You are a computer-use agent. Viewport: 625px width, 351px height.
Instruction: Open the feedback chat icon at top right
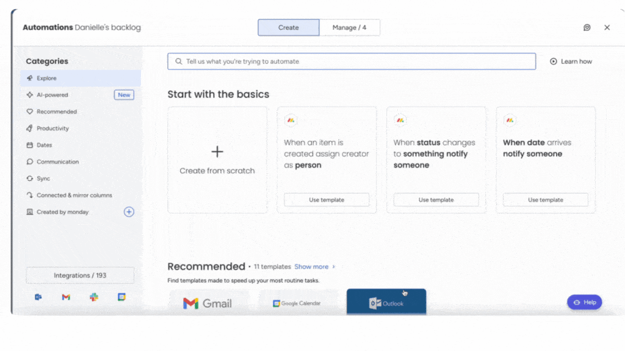[x=587, y=27]
